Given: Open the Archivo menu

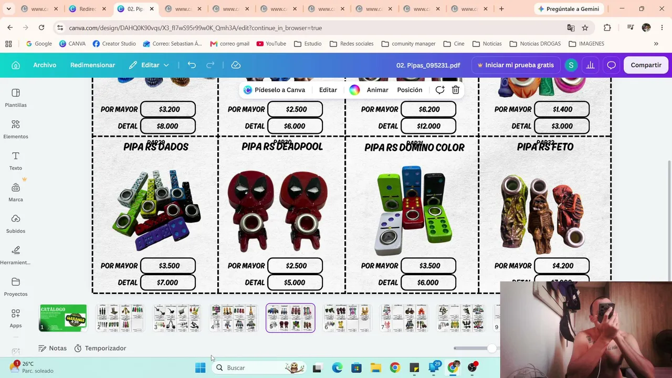Looking at the screenshot, I should [45, 65].
